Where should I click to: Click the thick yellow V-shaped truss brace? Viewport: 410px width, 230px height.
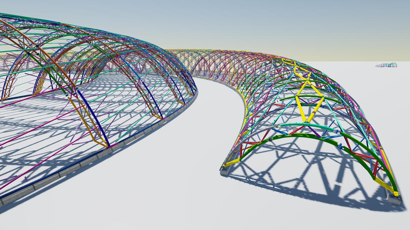coord(310,109)
